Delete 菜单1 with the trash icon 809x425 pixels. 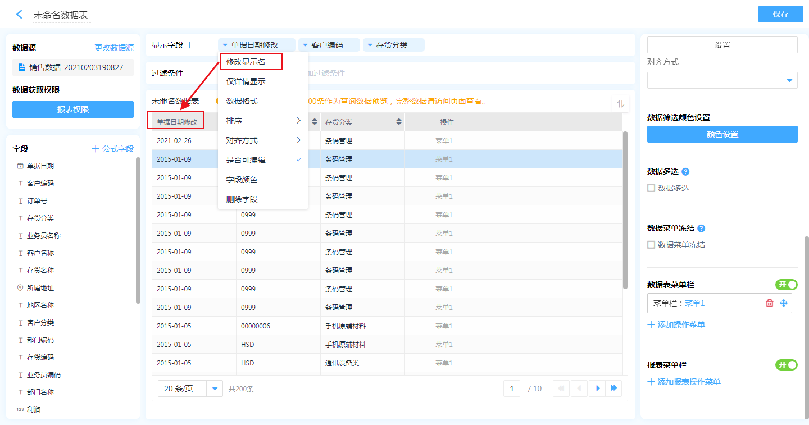point(770,303)
